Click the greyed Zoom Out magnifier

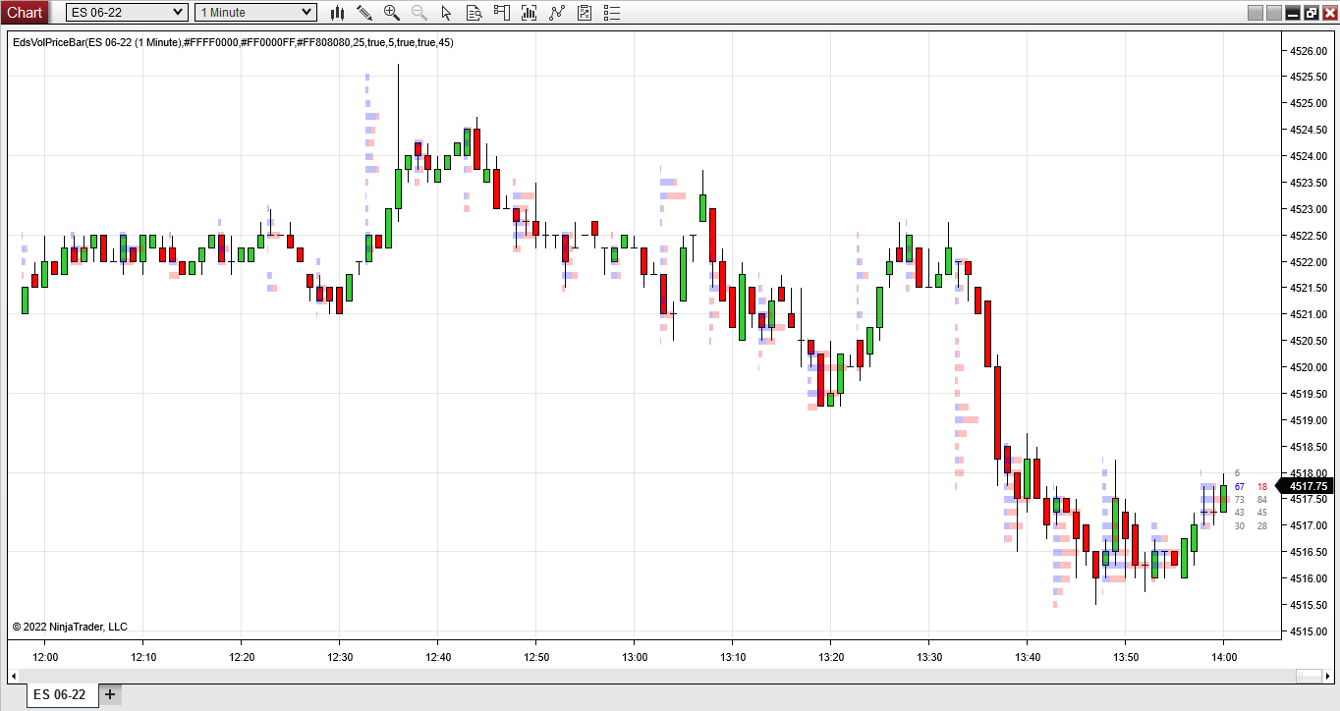click(419, 13)
